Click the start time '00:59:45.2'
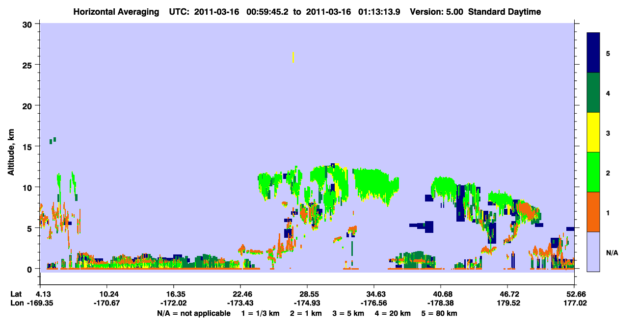638x327 pixels. coord(268,12)
